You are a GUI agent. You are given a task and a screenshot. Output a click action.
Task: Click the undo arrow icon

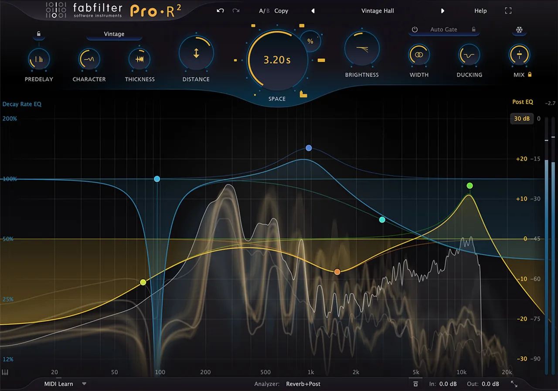tap(220, 10)
